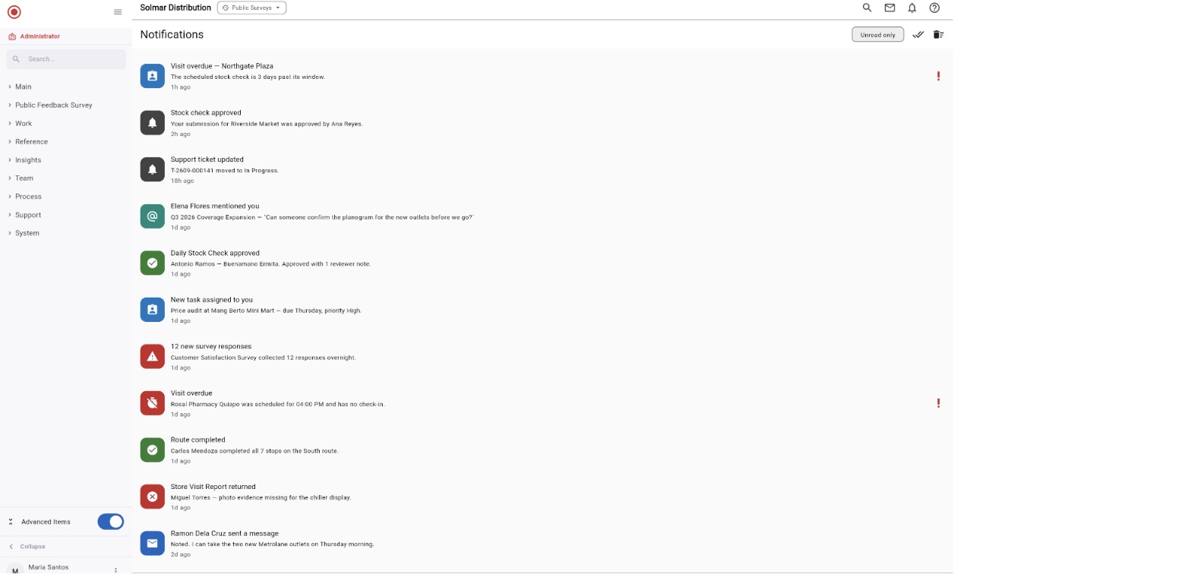Expand the Reference navigation group
1191x574 pixels.
66,141
